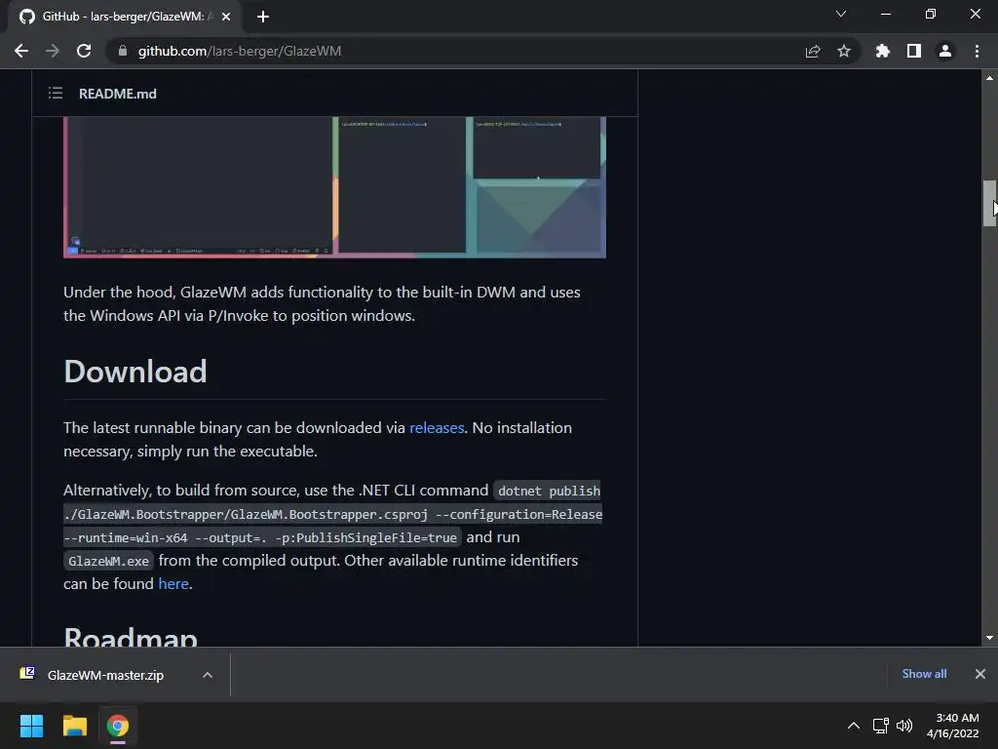
Task: Open the clock and date panel
Action: point(953,726)
